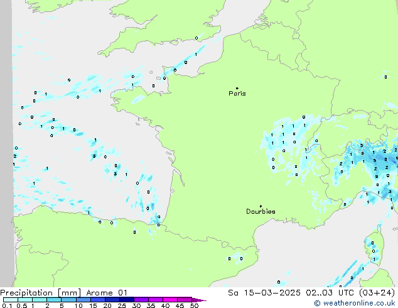Select the 40–45 mm magenta legend swatch
This screenshot has height=308, width=398.
170,300
